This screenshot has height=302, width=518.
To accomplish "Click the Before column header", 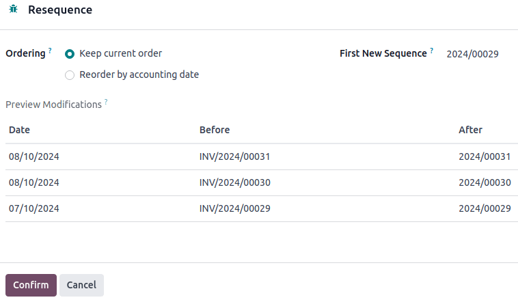I will tap(215, 130).
